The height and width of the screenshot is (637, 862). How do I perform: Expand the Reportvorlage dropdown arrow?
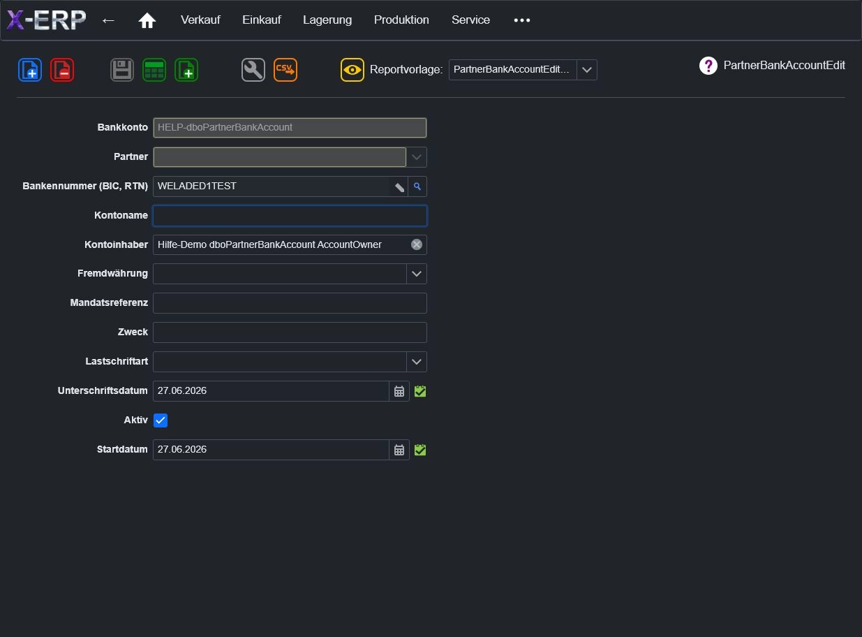click(587, 70)
